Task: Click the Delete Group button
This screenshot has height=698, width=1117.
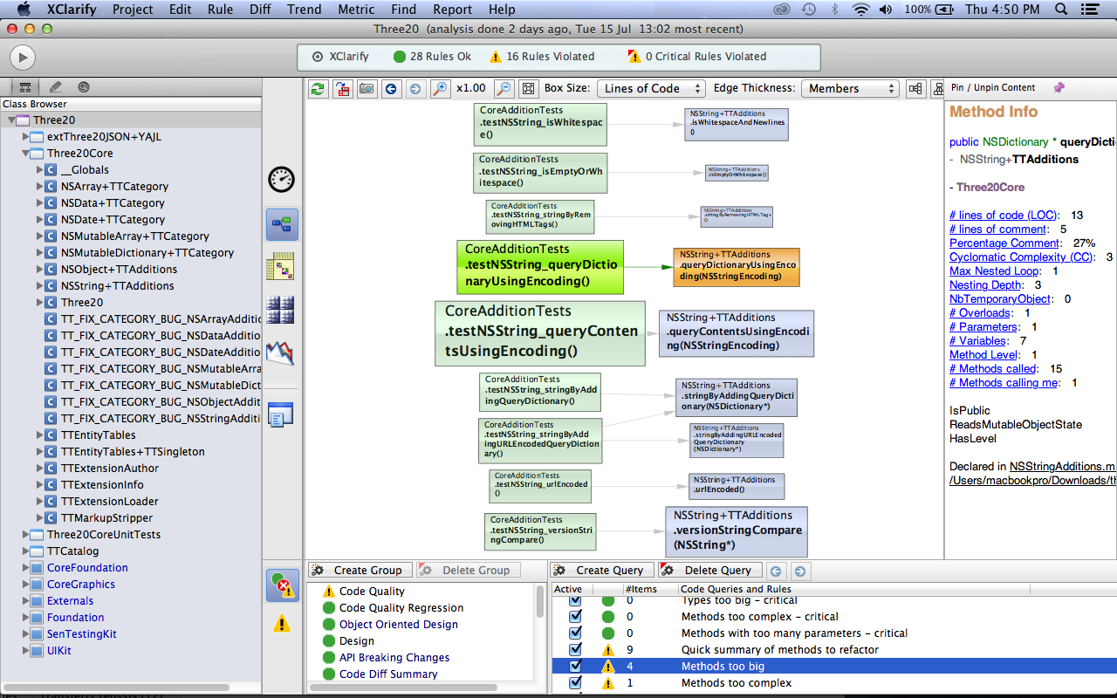Action: [468, 571]
